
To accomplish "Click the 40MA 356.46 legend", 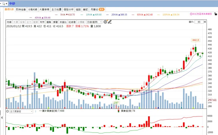I will [x=40, y=18].
